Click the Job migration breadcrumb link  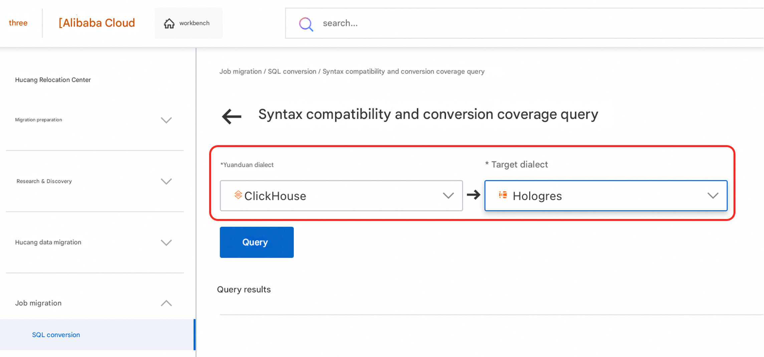tap(240, 71)
